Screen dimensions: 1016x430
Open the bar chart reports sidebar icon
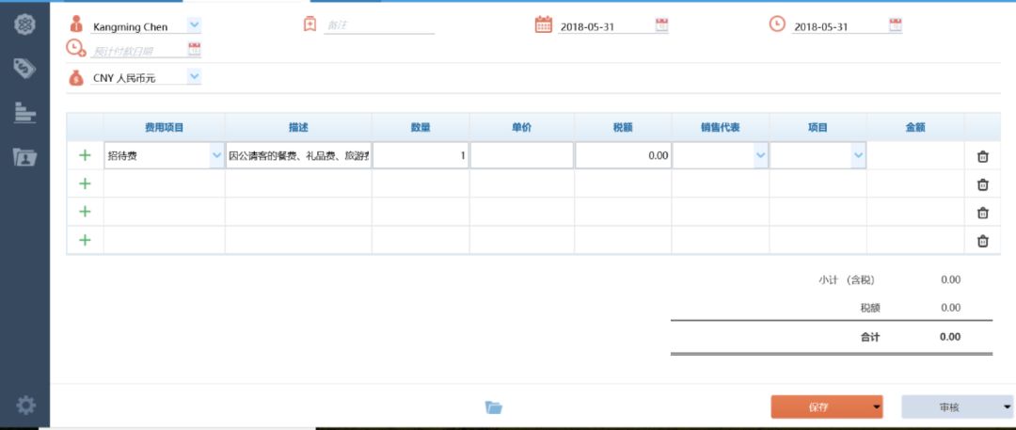tap(24, 113)
